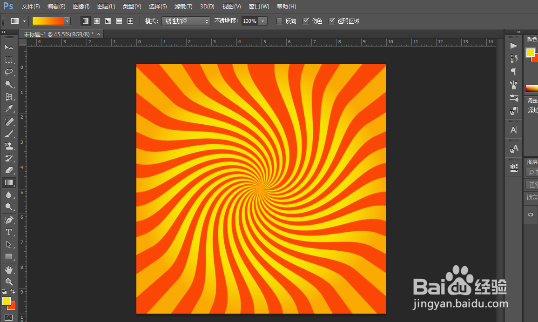Screen dimensions: 538x322
Task: Choose Diamond Gradient style
Action: [x=130, y=21]
